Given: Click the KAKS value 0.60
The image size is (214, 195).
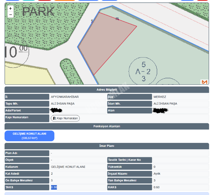Looking at the screenshot, I should point(156,187).
